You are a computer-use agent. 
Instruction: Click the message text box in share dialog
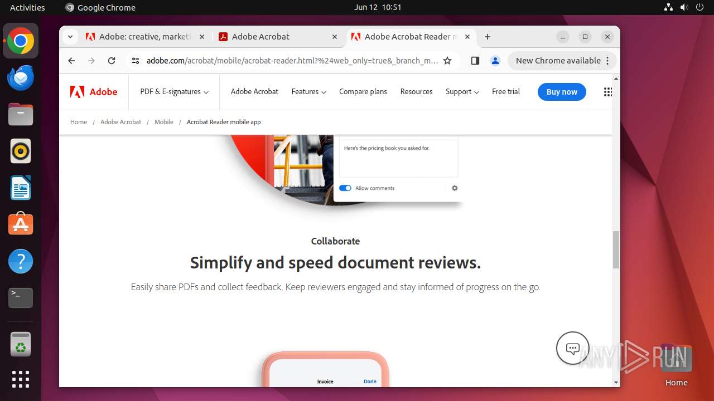click(399, 158)
